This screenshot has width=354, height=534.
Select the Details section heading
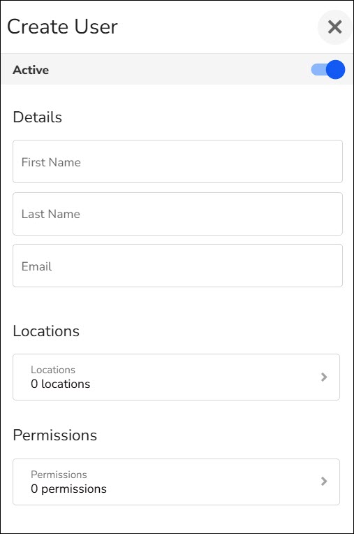pyautogui.click(x=38, y=117)
